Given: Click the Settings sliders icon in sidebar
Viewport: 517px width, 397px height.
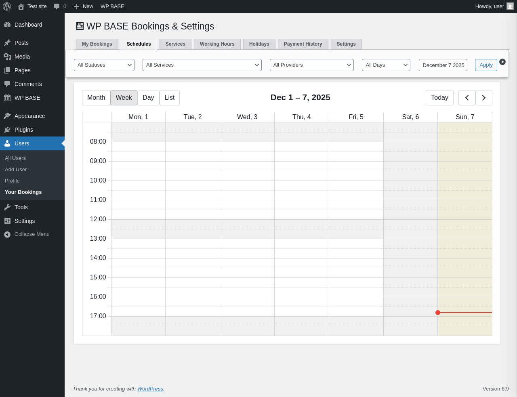Looking at the screenshot, I should tap(7, 221).
